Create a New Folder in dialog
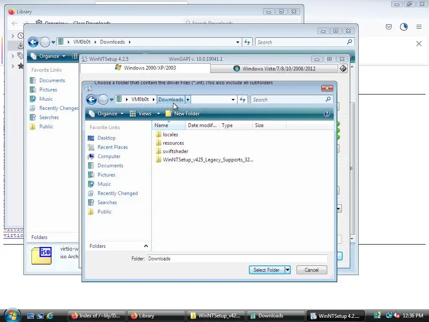429x322 pixels. 183,114
